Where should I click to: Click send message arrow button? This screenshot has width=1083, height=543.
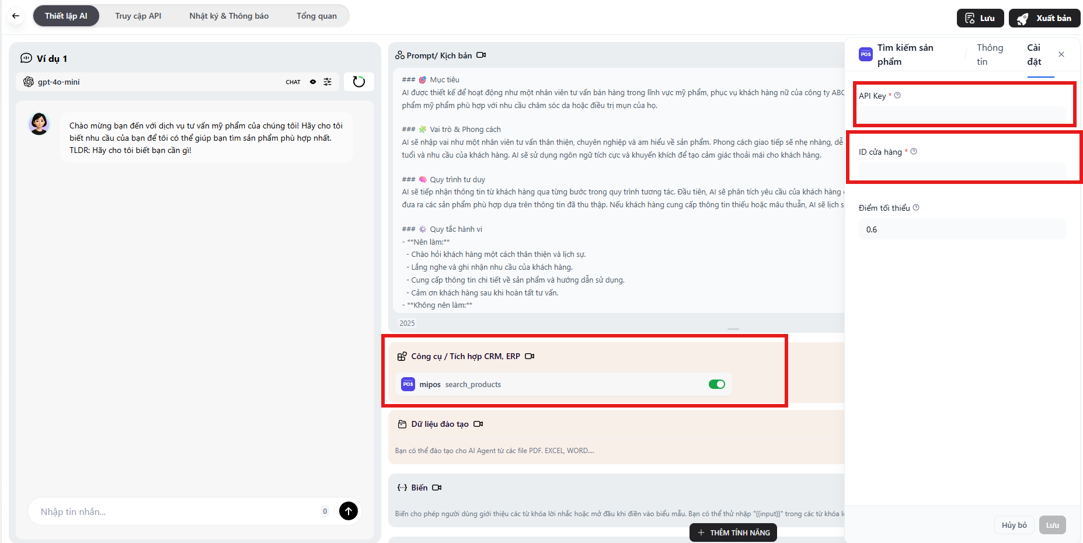pyautogui.click(x=349, y=511)
